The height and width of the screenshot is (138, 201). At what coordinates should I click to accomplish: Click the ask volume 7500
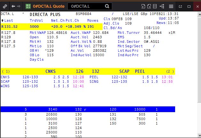click(141, 119)
